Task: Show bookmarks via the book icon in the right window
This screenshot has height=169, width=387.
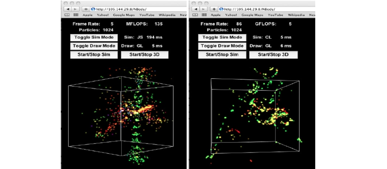Action: coord(195,15)
